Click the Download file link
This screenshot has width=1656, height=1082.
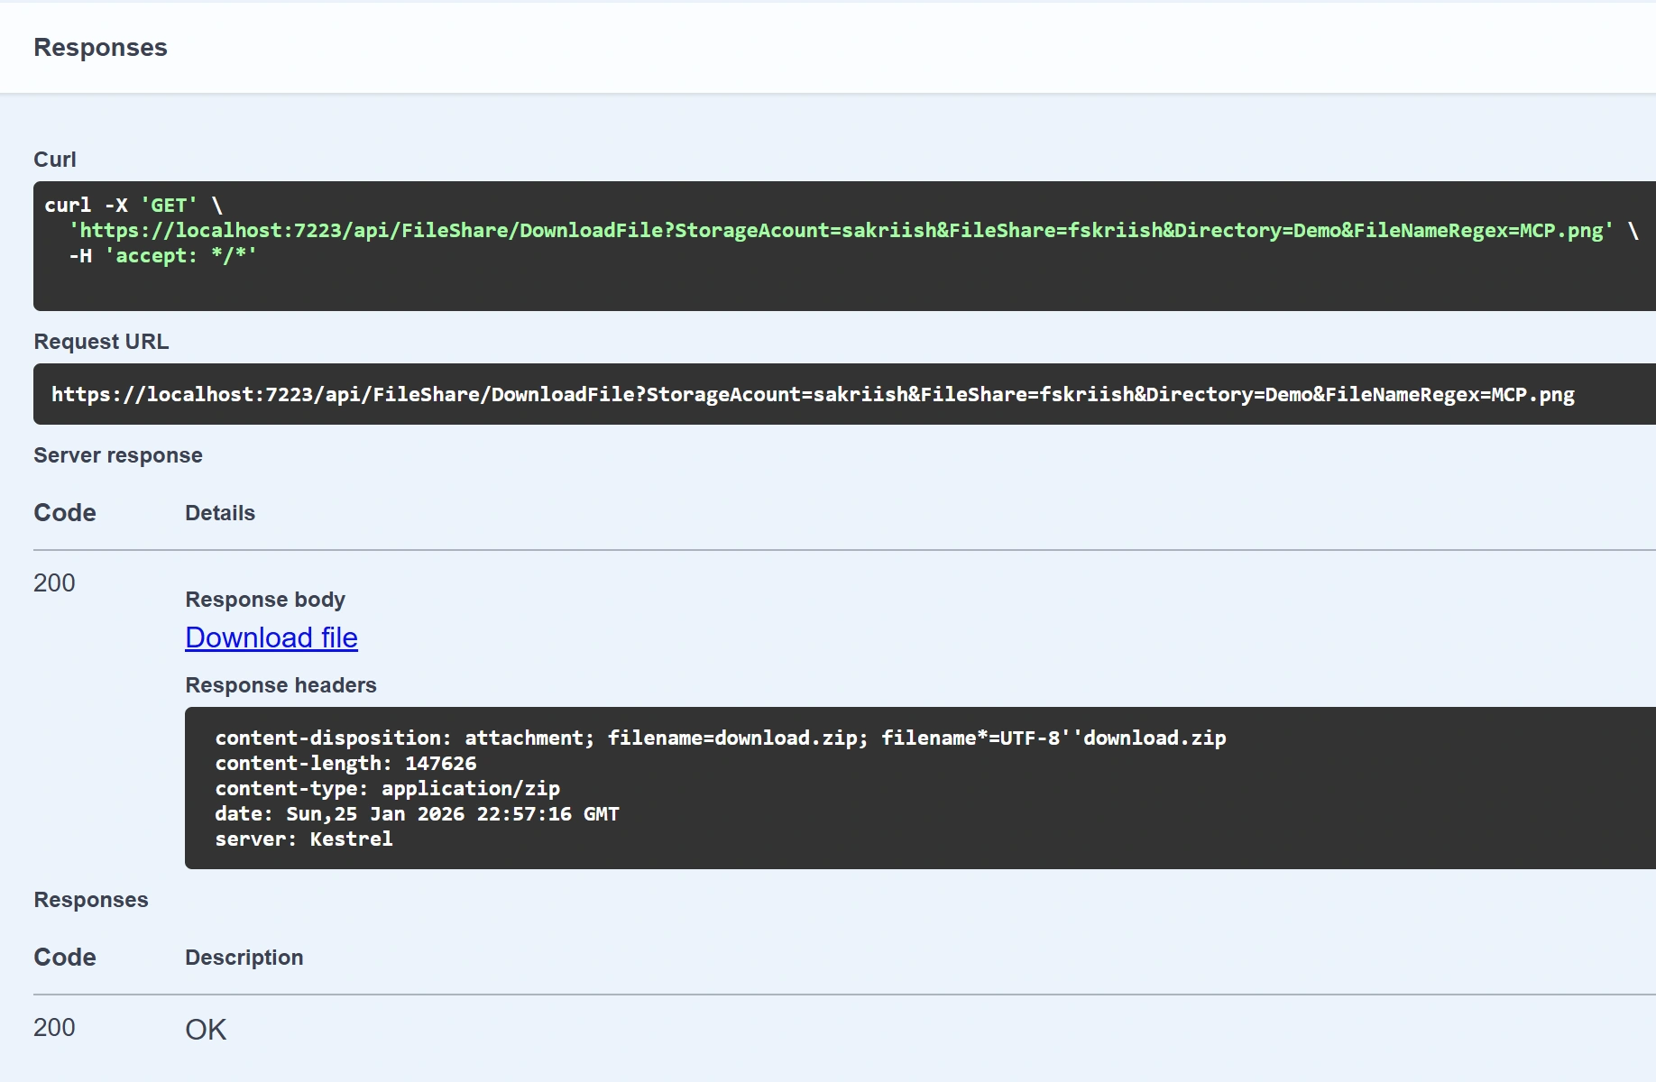pos(271,637)
